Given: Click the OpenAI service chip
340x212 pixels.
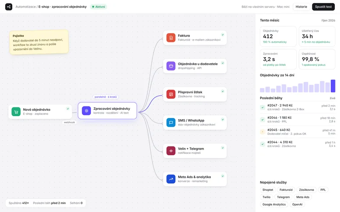Looking at the screenshot, I should coord(297,204).
